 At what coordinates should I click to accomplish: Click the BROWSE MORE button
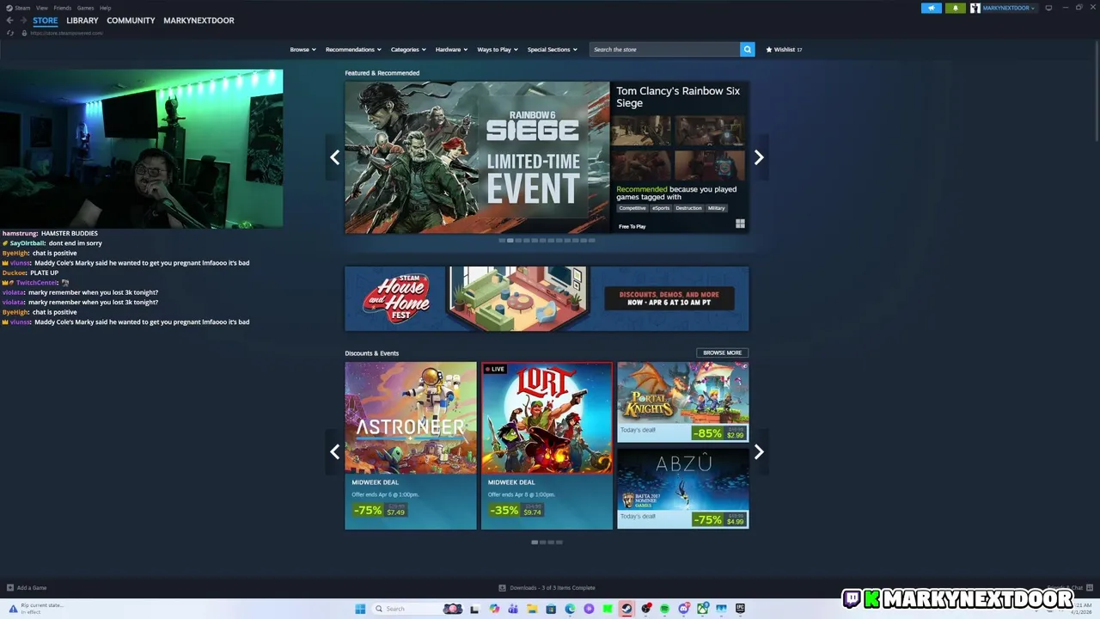(x=722, y=352)
